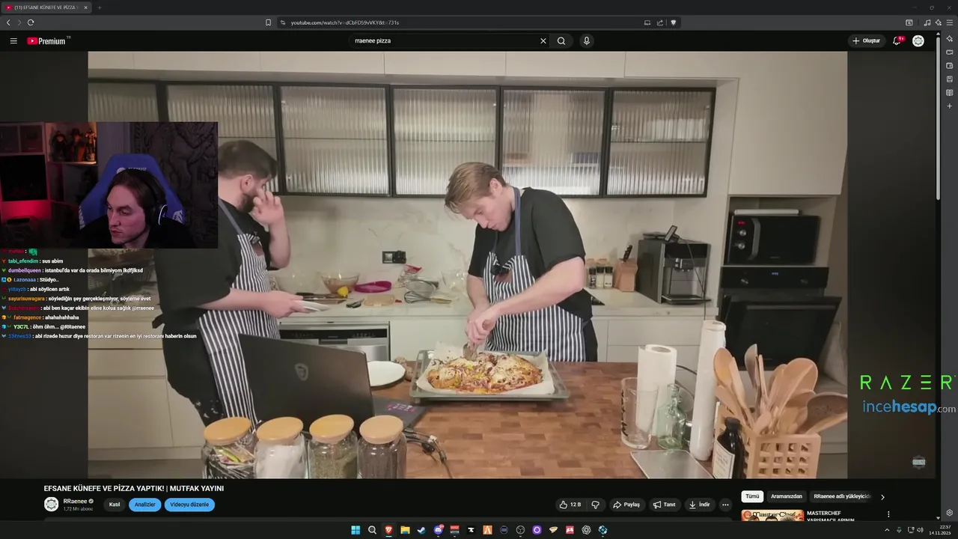Open the RRaenee channel name link
This screenshot has width=958, height=539.
[x=76, y=501]
